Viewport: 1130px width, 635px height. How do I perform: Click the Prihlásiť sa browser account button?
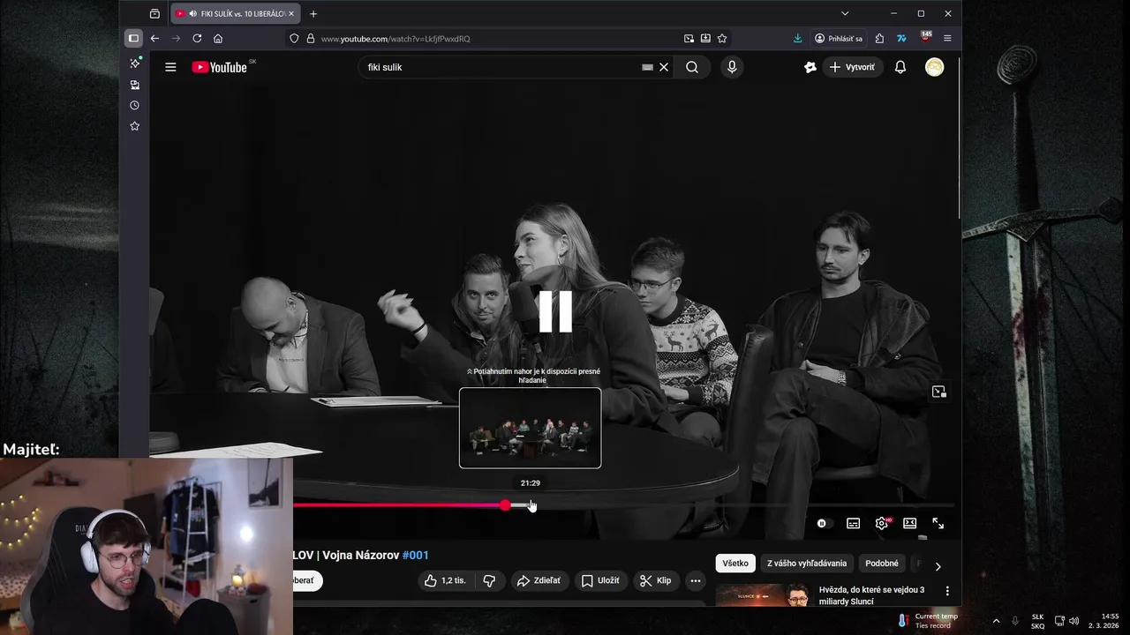click(x=839, y=39)
